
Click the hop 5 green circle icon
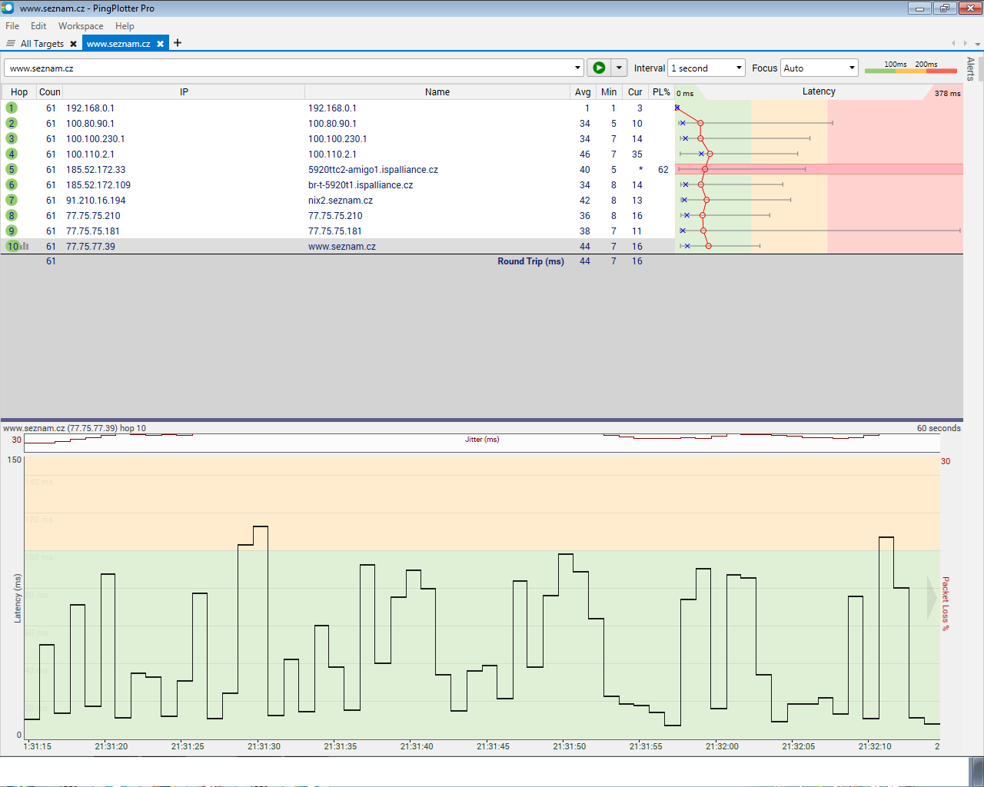coord(12,169)
